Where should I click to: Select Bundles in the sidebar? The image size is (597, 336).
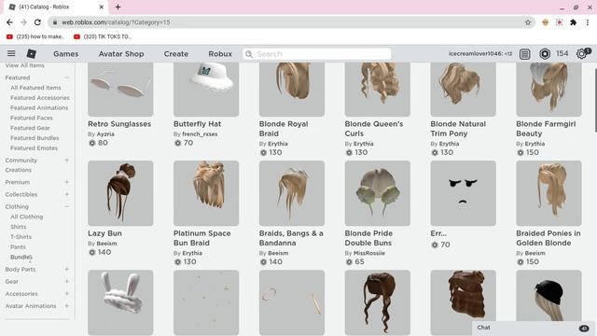[x=21, y=258]
